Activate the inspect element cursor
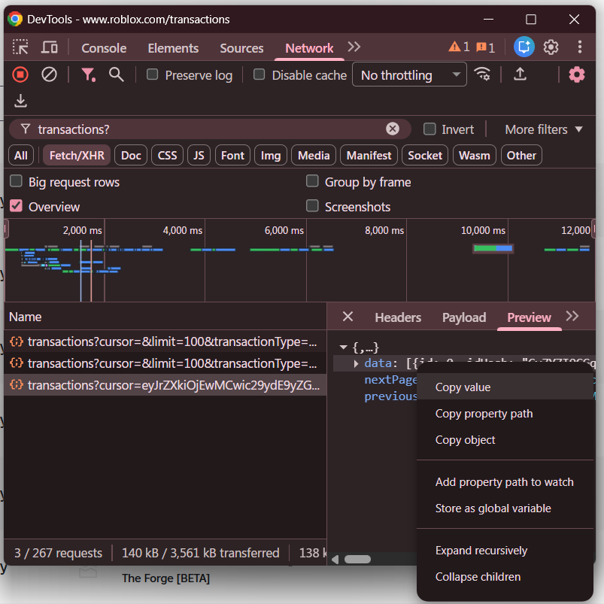This screenshot has width=604, height=604. click(20, 47)
